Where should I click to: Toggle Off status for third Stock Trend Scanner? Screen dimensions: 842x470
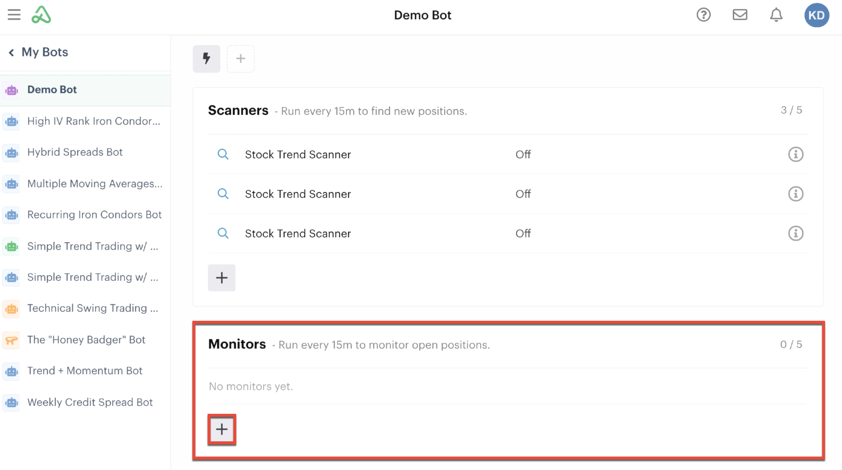[523, 233]
